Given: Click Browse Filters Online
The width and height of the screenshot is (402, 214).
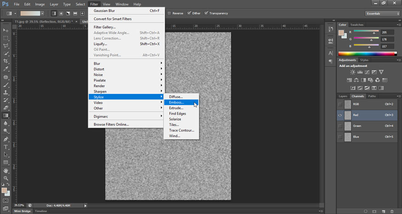Looking at the screenshot, I should (111, 124).
